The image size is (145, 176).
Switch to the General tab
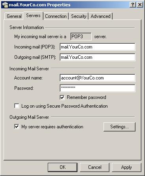click(x=14, y=16)
